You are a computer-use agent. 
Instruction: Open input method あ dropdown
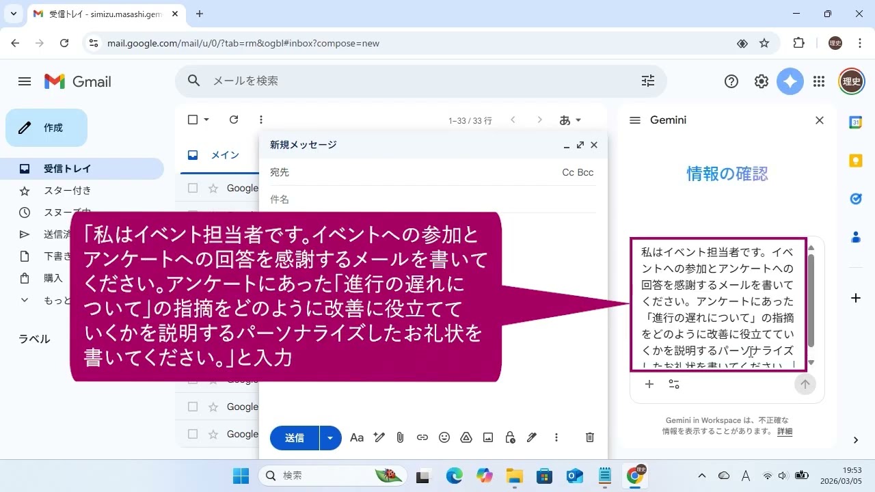coord(570,120)
